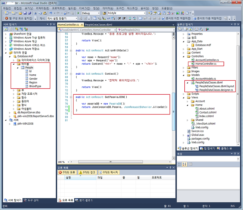Click the Save All icon
This screenshot has width=243, height=210.
click(x=29, y=13)
